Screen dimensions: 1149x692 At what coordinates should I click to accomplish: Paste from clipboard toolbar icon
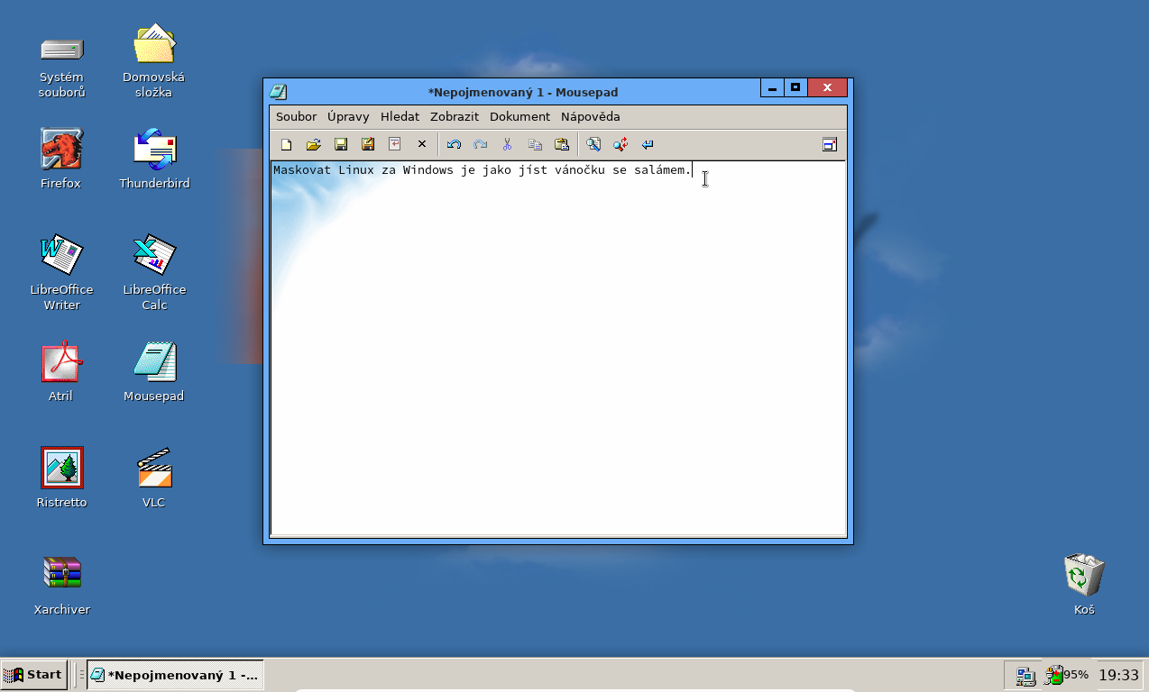coord(562,144)
